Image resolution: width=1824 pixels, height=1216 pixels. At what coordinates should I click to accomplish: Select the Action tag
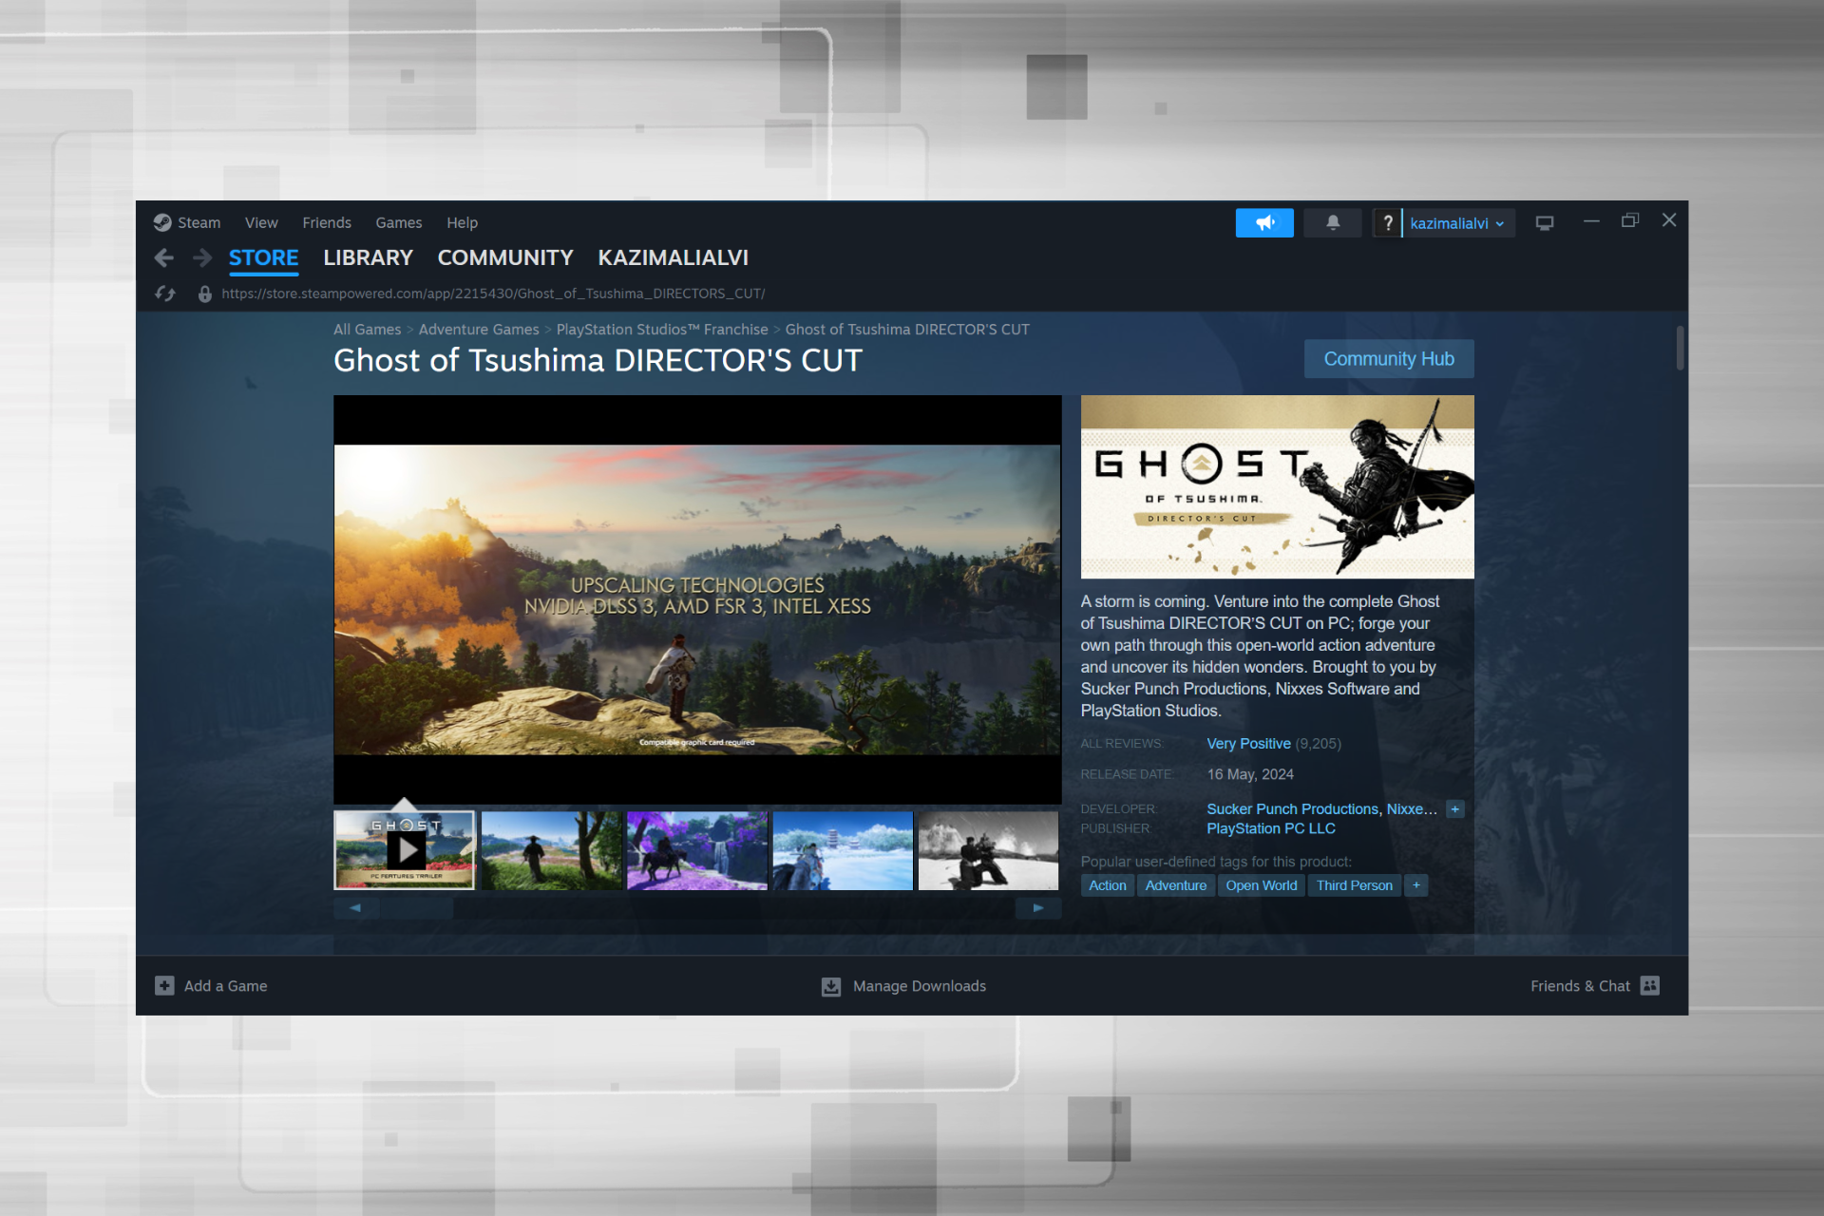(x=1108, y=885)
